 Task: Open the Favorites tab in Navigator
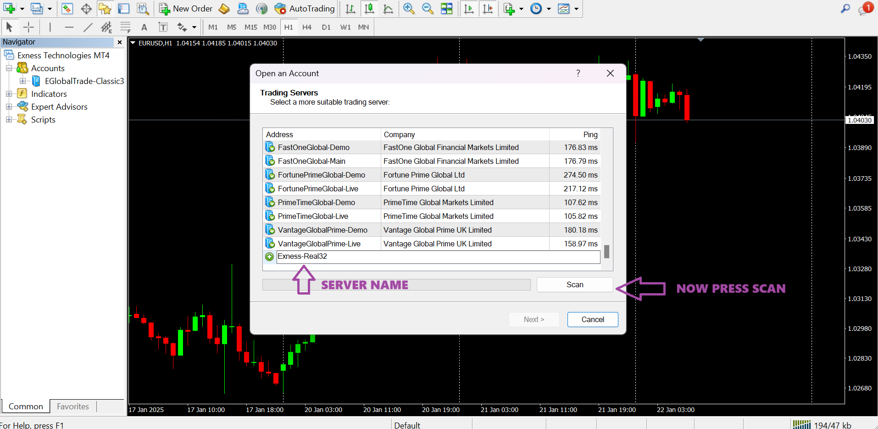(73, 407)
